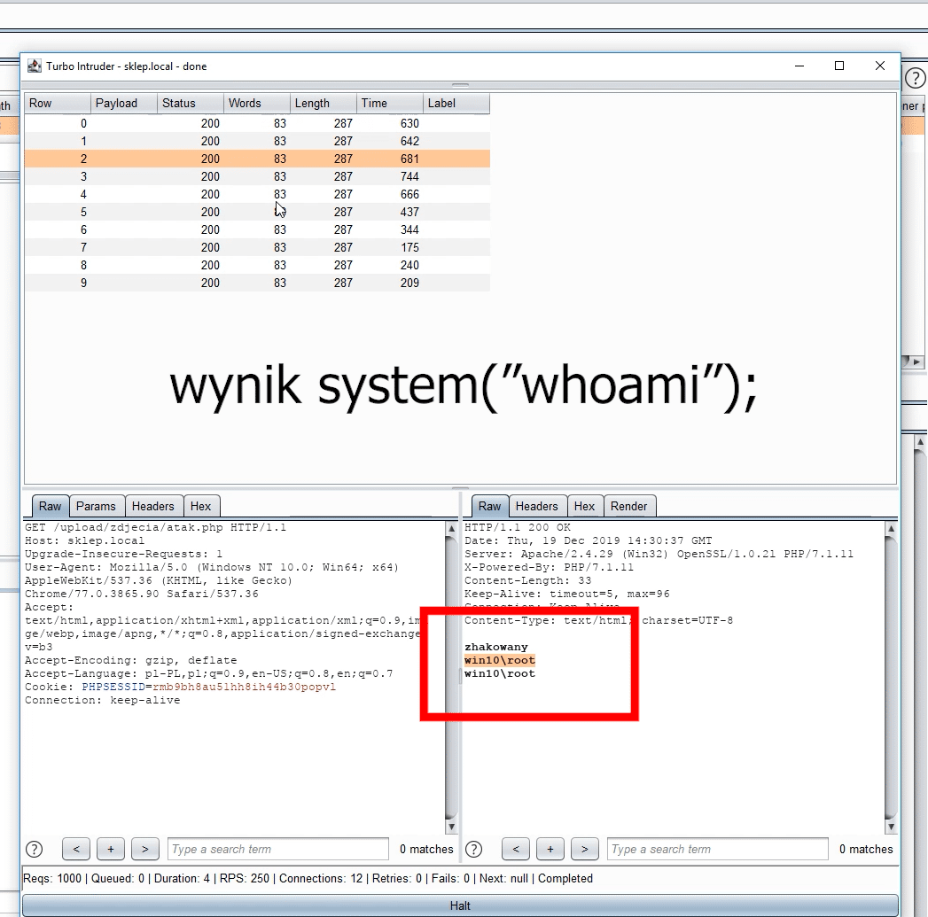Image resolution: width=928 pixels, height=917 pixels.
Task: Click the response pane vertical scrollbar track
Action: coord(891,677)
